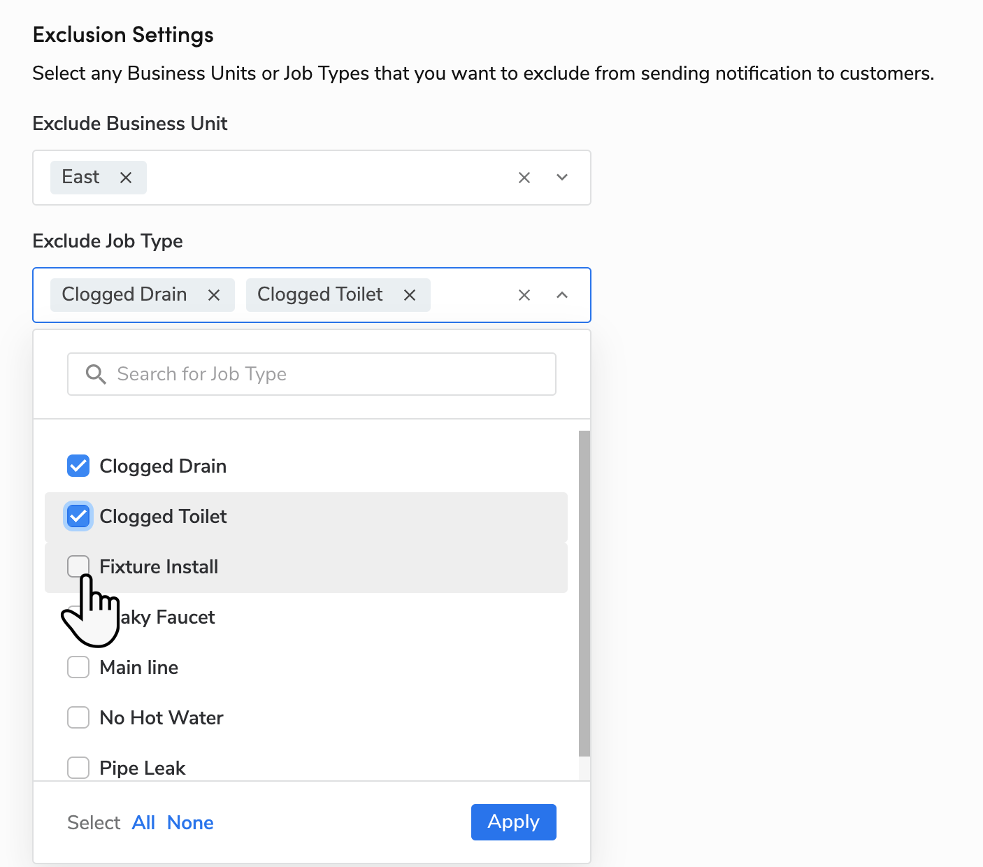Click the All select link
The image size is (983, 867).
[143, 823]
